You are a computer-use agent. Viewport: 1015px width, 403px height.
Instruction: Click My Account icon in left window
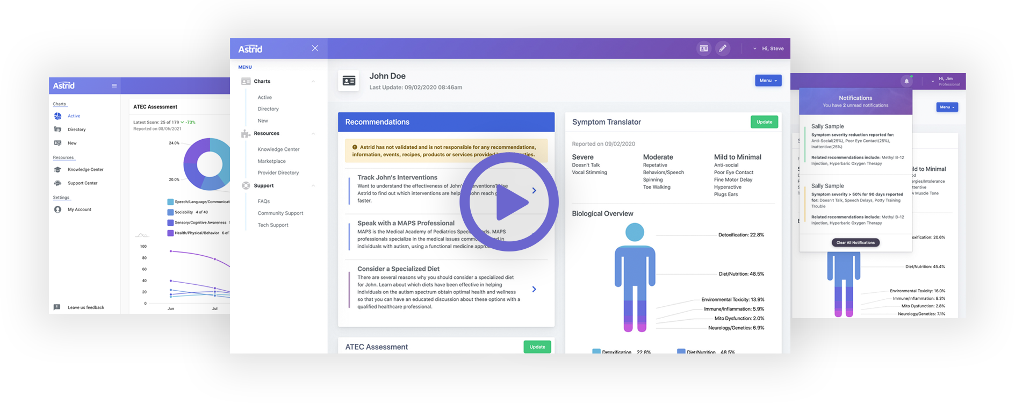coord(57,210)
